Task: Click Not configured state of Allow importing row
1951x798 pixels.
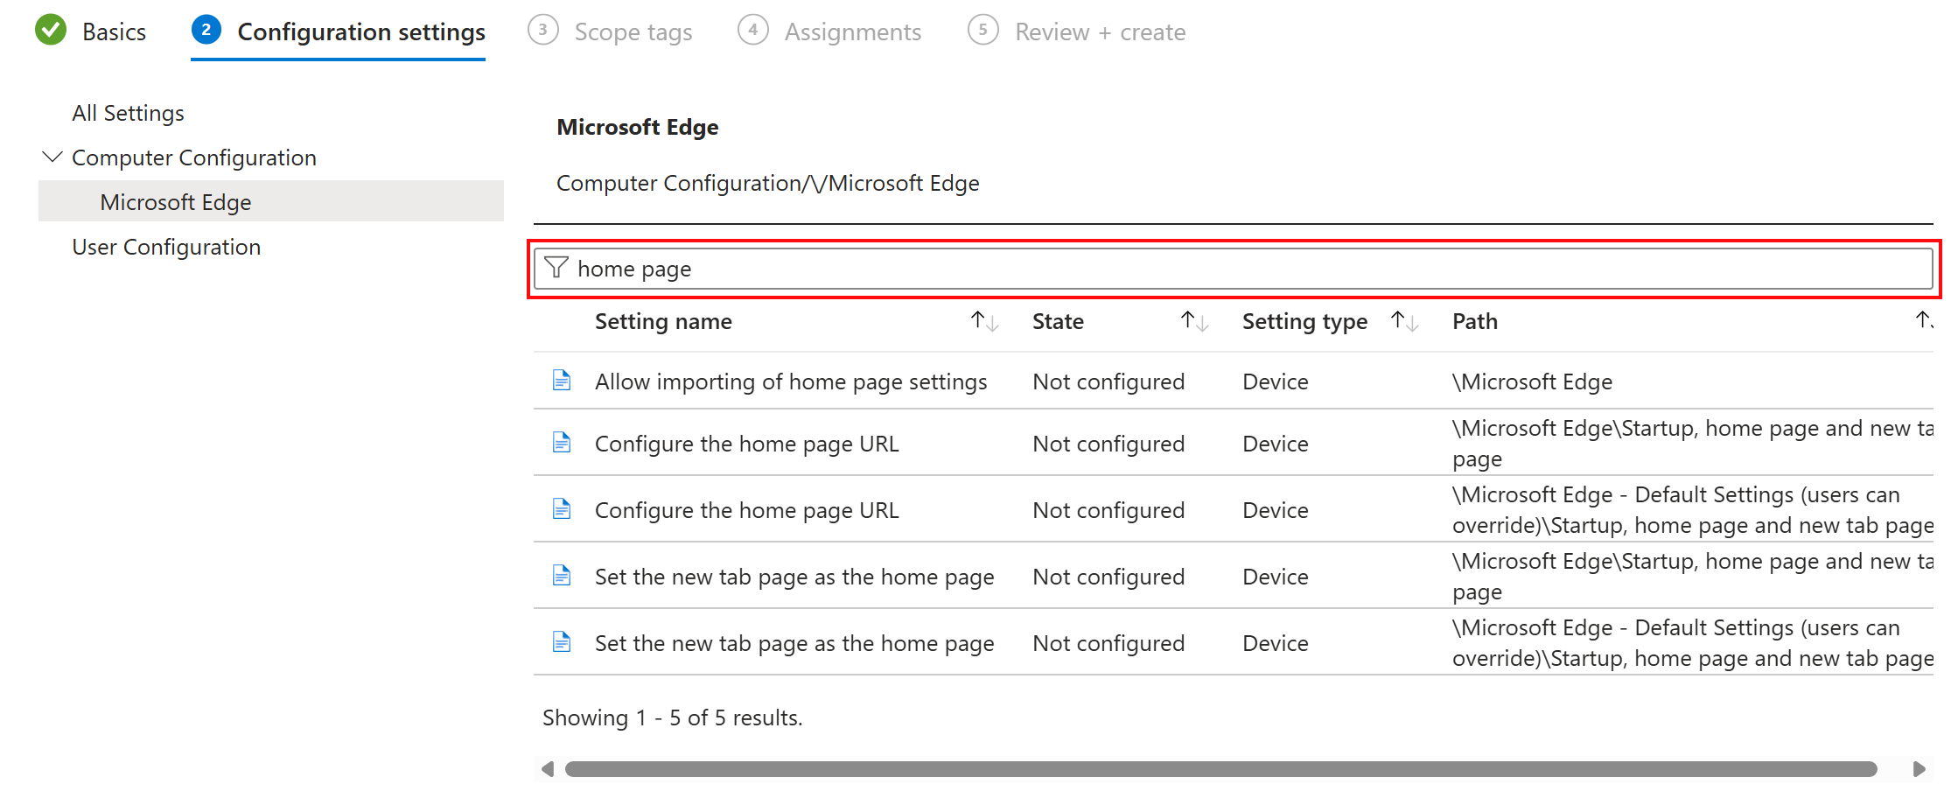Action: point(1108,381)
